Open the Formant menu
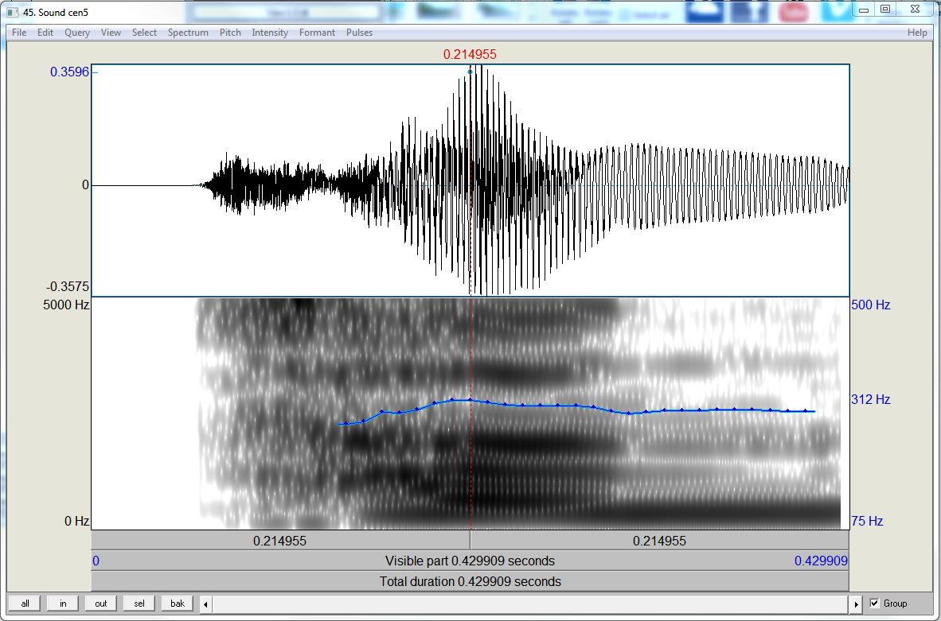The height and width of the screenshot is (621, 941). [x=318, y=33]
